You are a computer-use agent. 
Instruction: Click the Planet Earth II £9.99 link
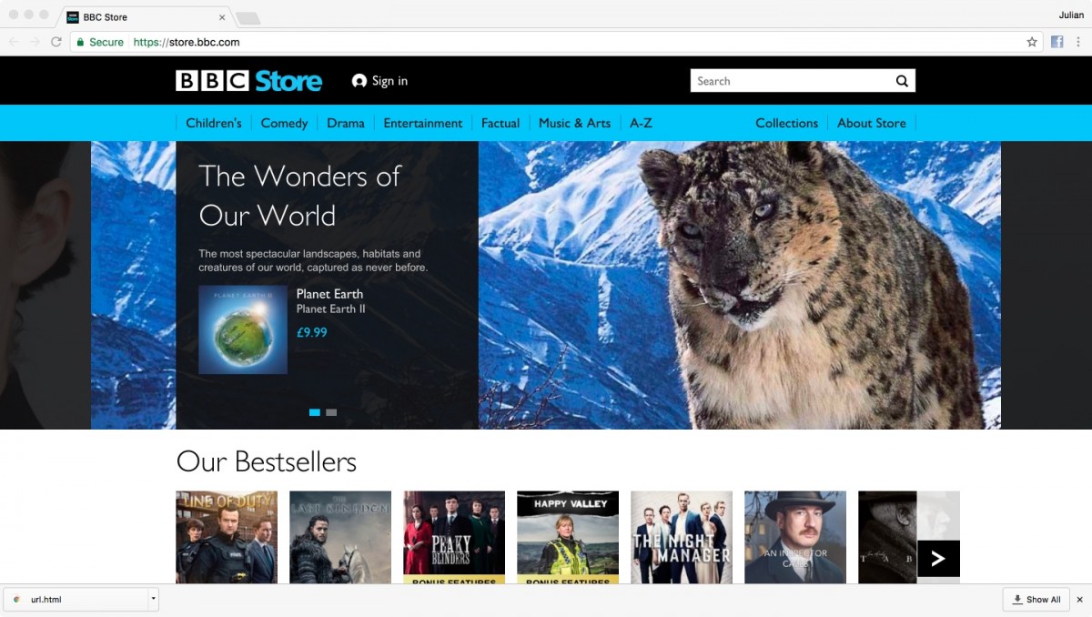point(311,332)
